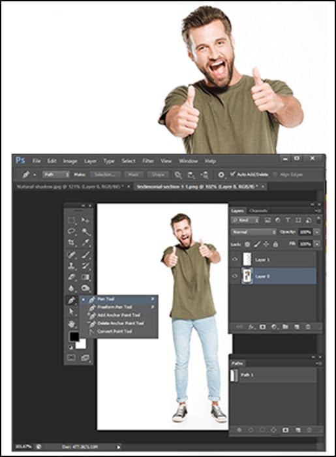Open path alignment options icon
Image resolution: width=336 pixels, height=457 pixels.
(x=191, y=174)
